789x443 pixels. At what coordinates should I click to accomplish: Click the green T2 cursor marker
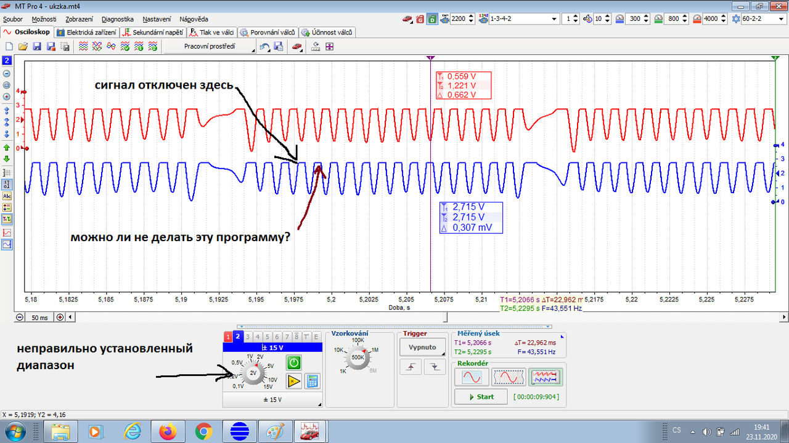(775, 57)
